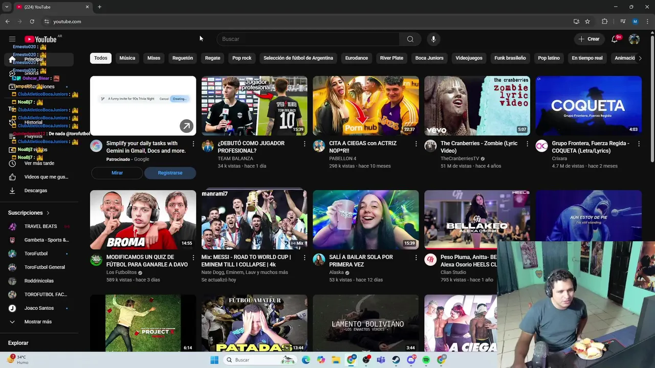
Task: Open options for Mix: MESSI video
Action: coord(304,258)
